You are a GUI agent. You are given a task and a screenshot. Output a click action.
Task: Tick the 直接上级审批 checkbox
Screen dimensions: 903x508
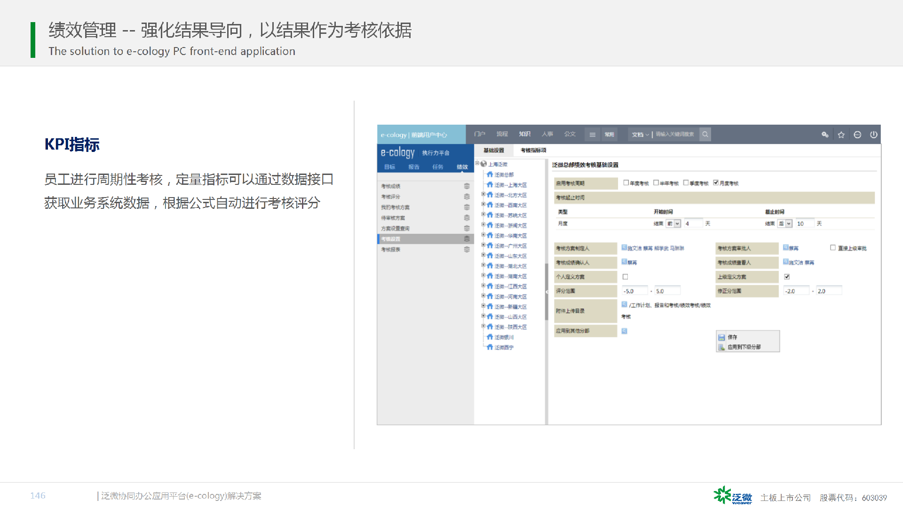[833, 247]
